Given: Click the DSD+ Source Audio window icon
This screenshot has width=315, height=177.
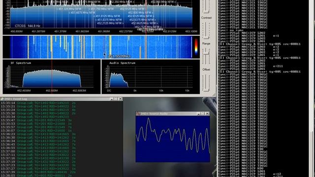Looking at the screenshot, I should pyautogui.click(x=138, y=114).
